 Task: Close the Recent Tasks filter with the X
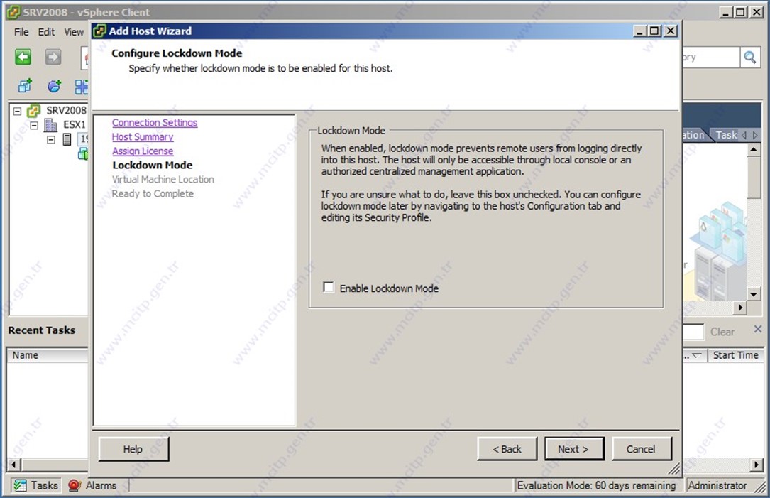point(758,329)
